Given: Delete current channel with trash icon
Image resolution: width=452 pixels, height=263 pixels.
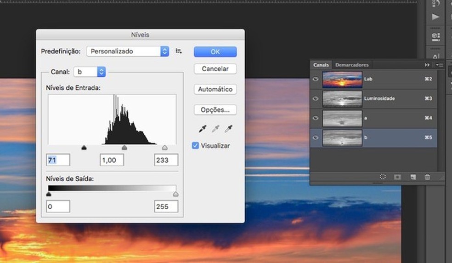Looking at the screenshot, I should point(427,177).
